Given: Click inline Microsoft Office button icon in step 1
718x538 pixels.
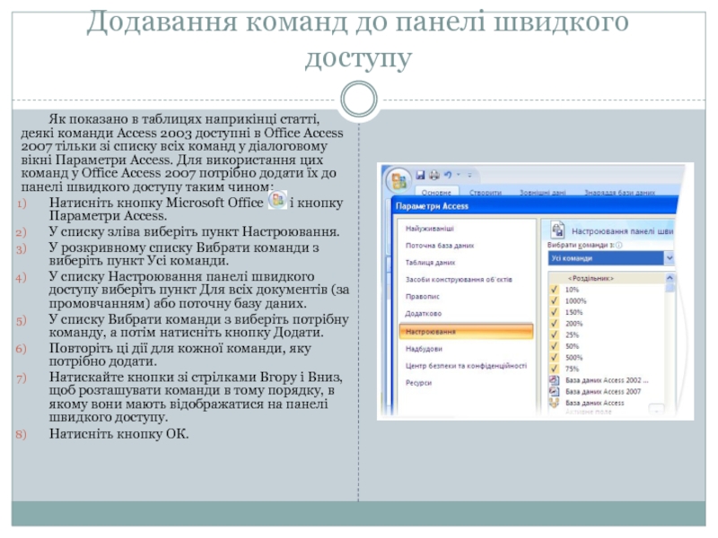Looking at the screenshot, I should (x=277, y=200).
